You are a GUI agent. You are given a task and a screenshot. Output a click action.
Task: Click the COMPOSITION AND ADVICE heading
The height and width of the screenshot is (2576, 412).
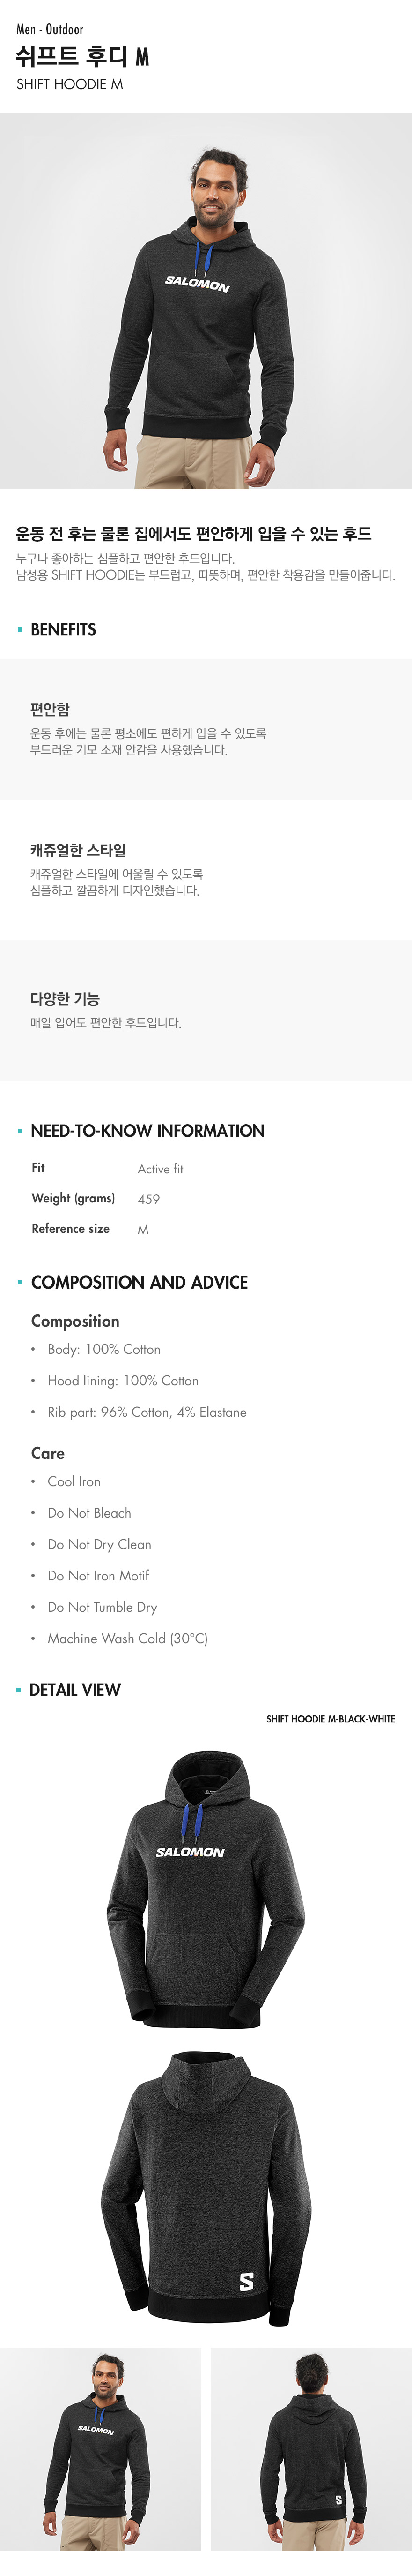click(x=140, y=1282)
